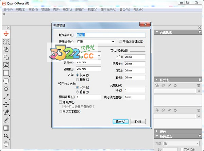Select the Oval Box tool
Viewport: 204px width, 151px height.
click(x=6, y=81)
